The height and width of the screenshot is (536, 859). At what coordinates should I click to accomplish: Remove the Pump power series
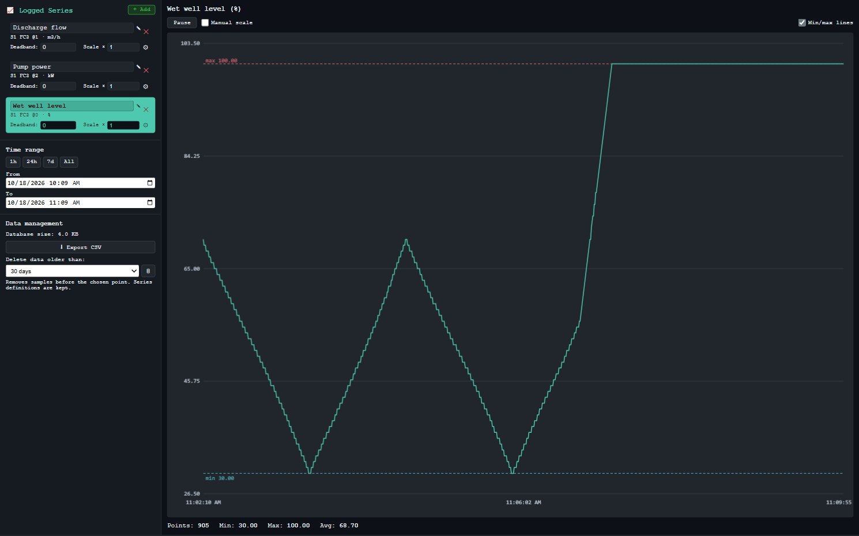coord(146,70)
